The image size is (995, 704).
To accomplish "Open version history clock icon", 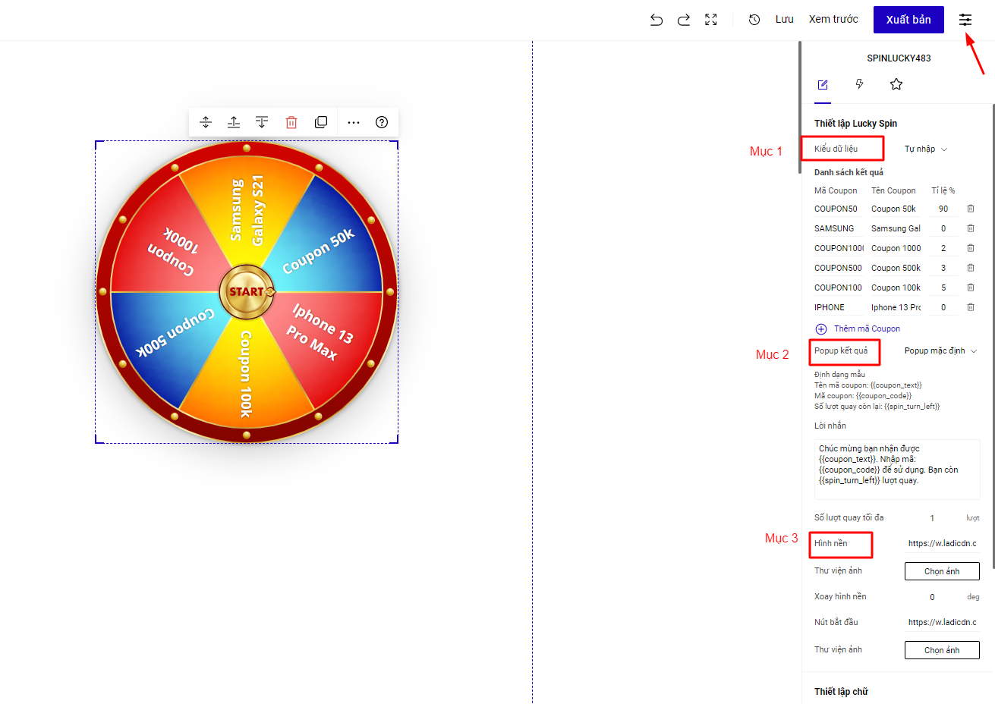I will 754,20.
